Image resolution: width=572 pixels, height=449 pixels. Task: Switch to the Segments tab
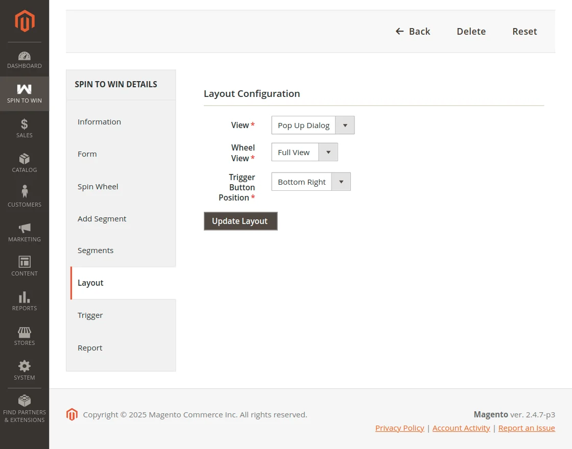point(121,251)
